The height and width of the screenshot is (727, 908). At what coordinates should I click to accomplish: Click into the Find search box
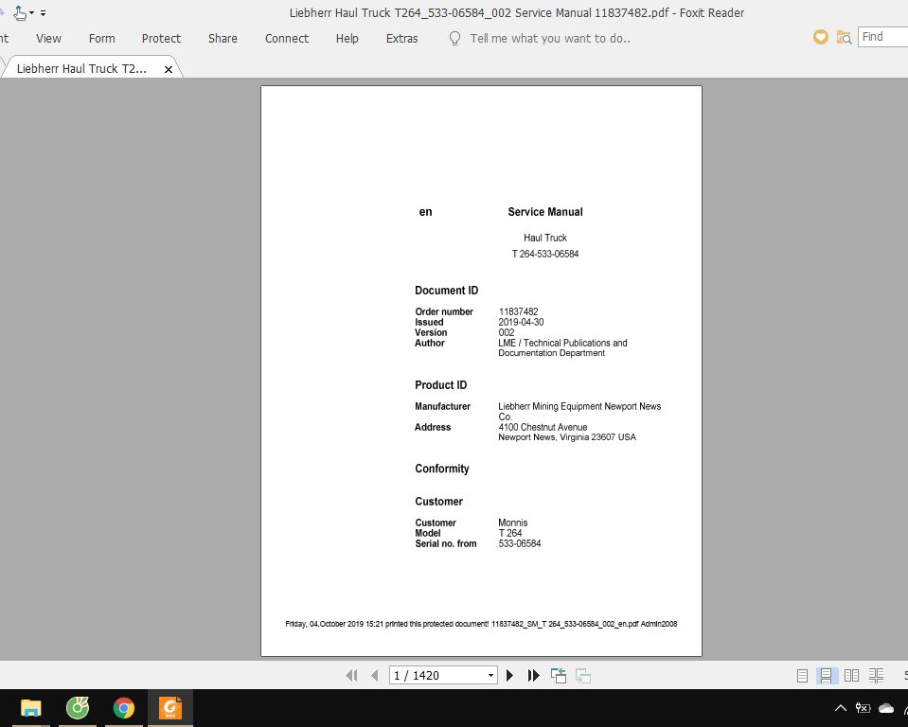pyautogui.click(x=883, y=37)
